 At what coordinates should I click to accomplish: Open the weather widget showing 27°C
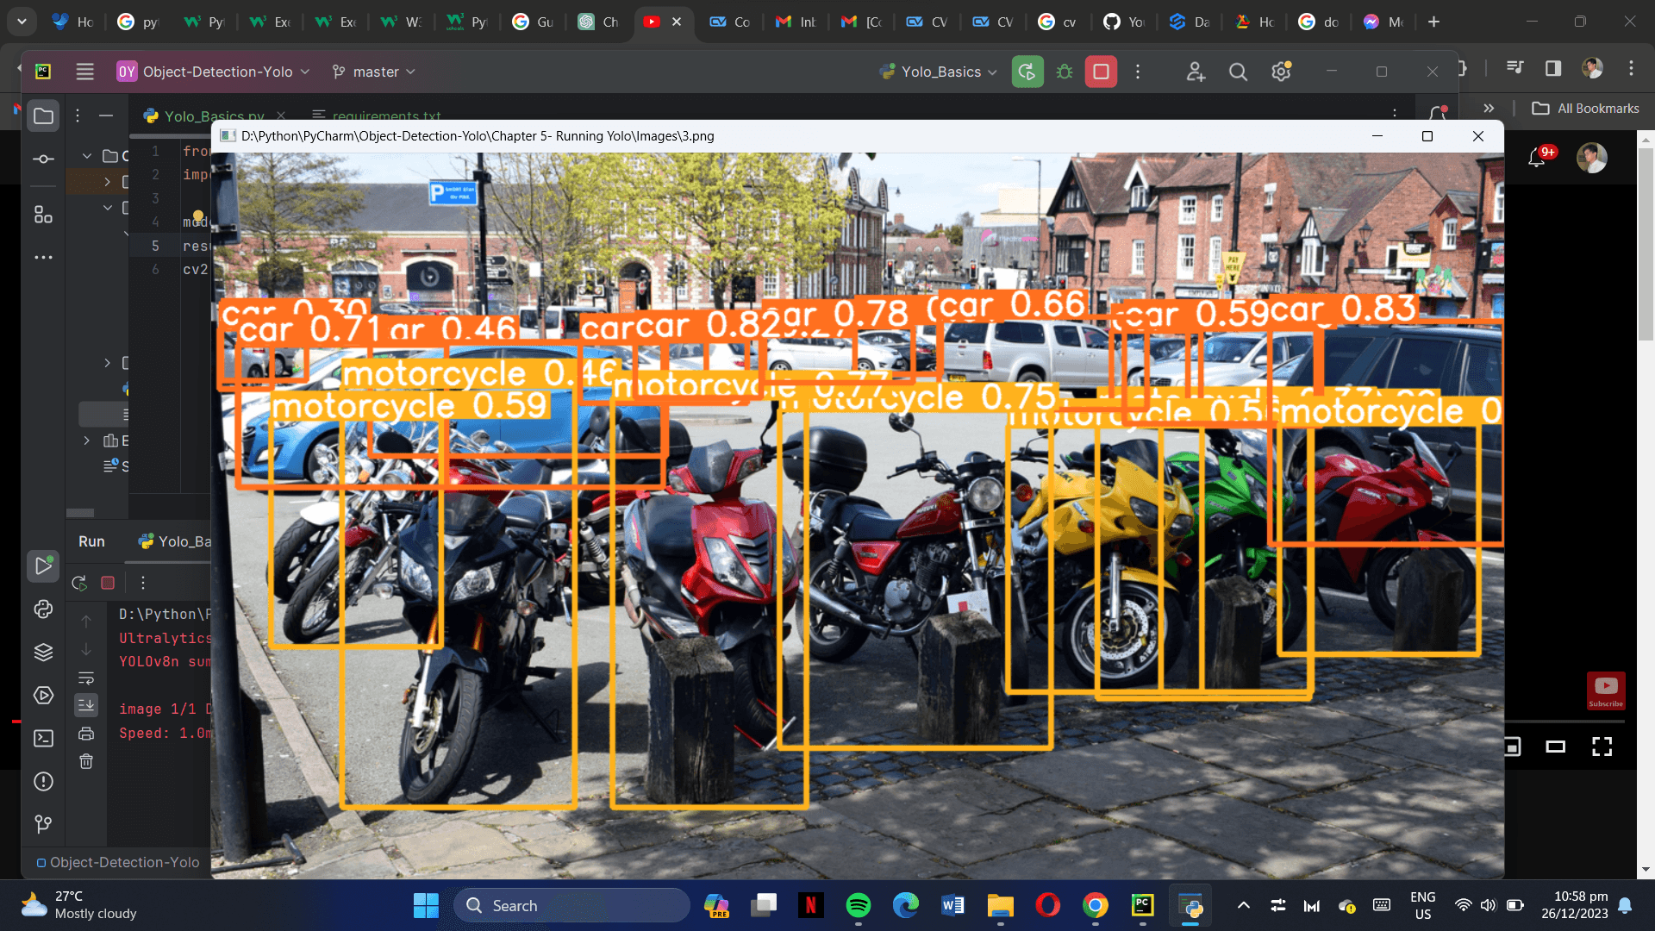tap(79, 905)
